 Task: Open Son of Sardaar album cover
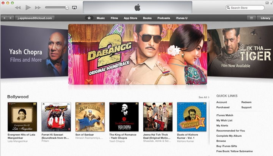tap(90, 117)
